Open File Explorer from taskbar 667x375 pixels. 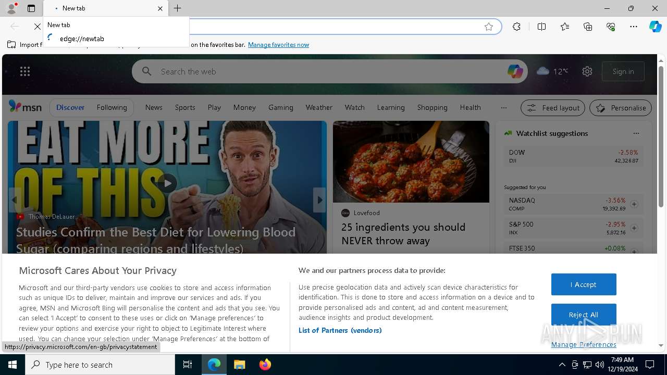239,365
